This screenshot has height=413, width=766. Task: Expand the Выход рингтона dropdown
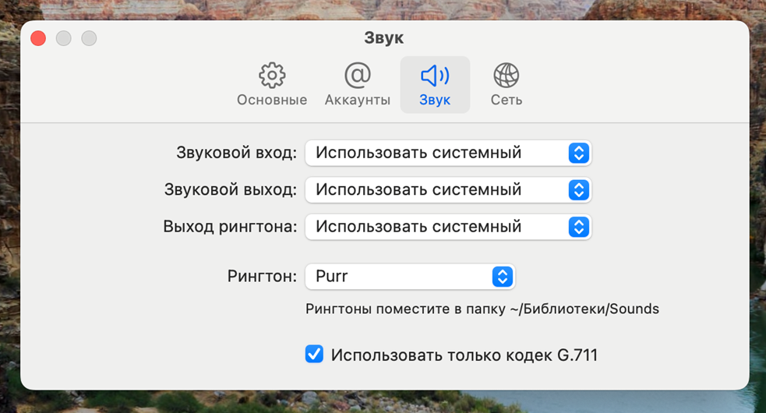pos(448,227)
